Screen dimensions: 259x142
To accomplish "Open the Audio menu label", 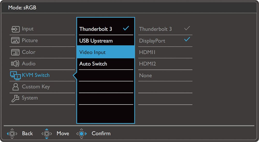I will pos(28,64).
